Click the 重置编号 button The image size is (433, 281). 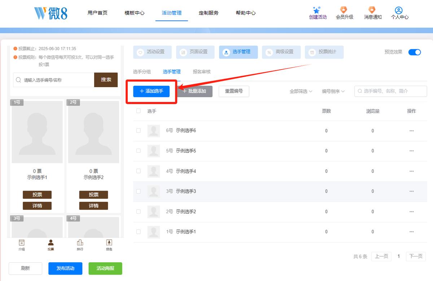coord(234,91)
